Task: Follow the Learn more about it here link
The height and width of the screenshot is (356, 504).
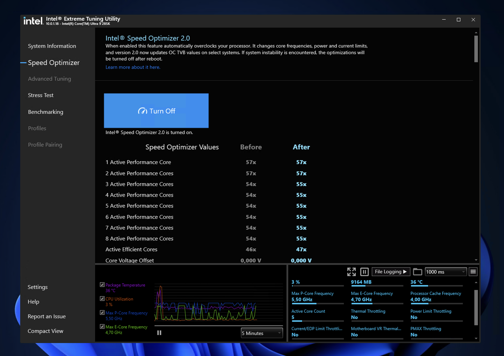Action: tap(133, 67)
